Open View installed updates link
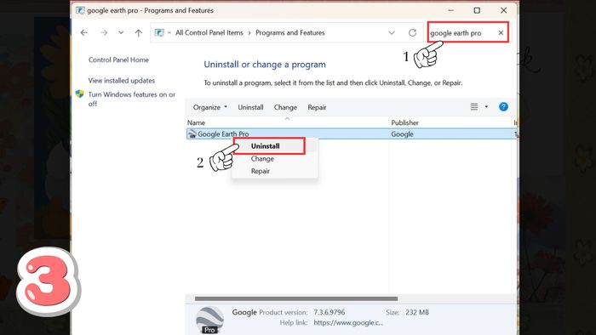The image size is (596, 335). click(122, 81)
